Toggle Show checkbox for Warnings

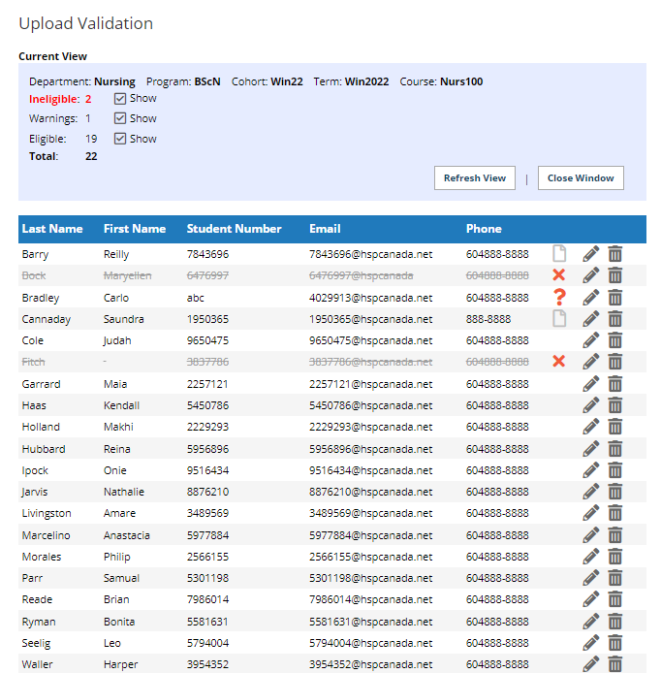[x=120, y=118]
